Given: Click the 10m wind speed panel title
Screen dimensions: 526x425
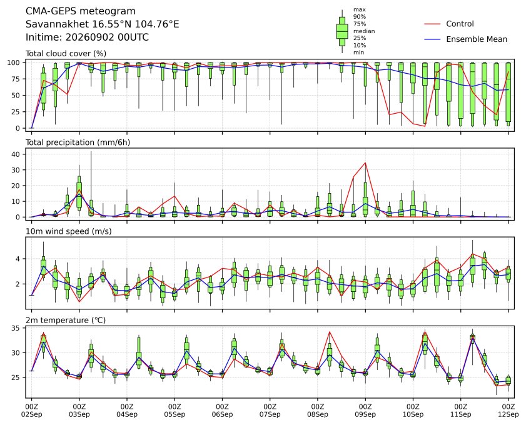Looking at the screenshot, I should 69,231.
